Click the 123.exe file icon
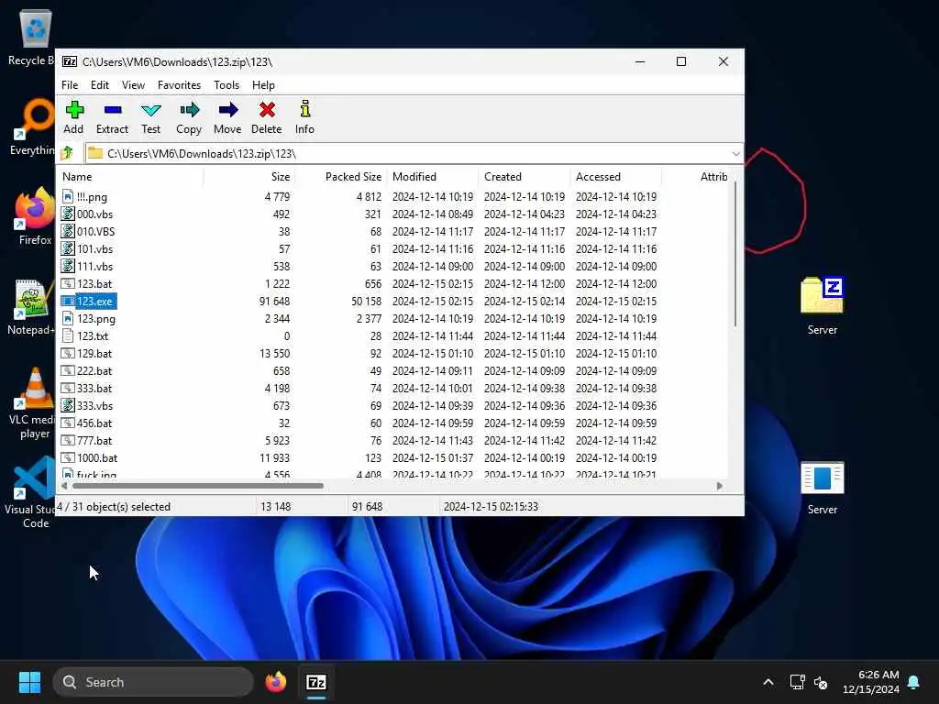 pyautogui.click(x=68, y=301)
